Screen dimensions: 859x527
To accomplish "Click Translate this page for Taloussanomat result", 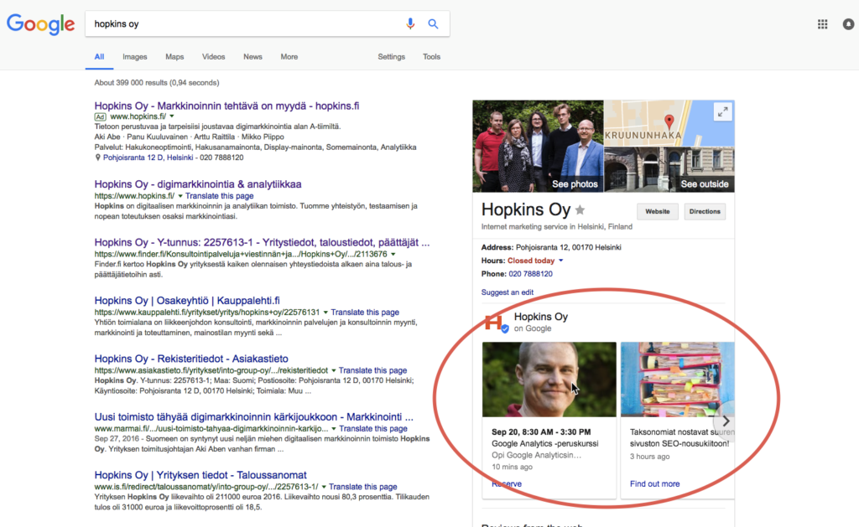I will coord(362,487).
